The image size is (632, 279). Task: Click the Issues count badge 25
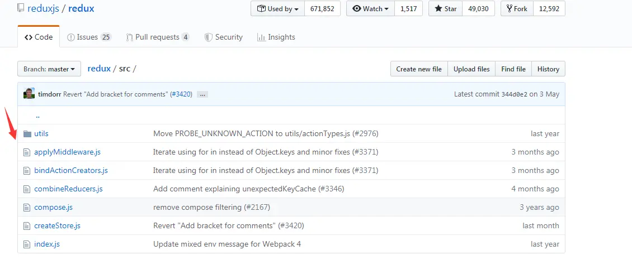pos(106,37)
